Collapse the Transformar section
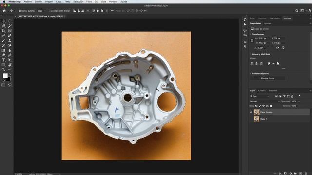312x175 pixels. click(x=250, y=34)
